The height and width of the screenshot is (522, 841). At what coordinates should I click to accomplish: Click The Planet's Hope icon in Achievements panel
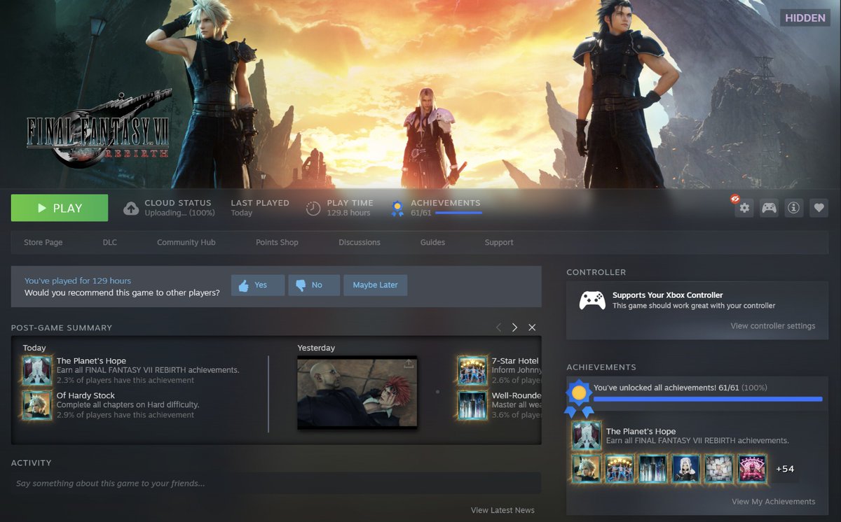[587, 435]
